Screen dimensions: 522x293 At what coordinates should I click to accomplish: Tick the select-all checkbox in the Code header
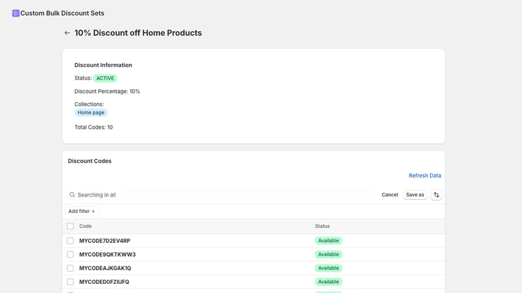coord(70,226)
